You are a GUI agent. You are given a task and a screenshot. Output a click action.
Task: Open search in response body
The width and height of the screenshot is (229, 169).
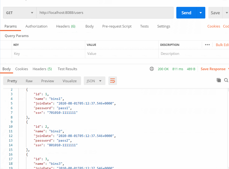(226, 80)
